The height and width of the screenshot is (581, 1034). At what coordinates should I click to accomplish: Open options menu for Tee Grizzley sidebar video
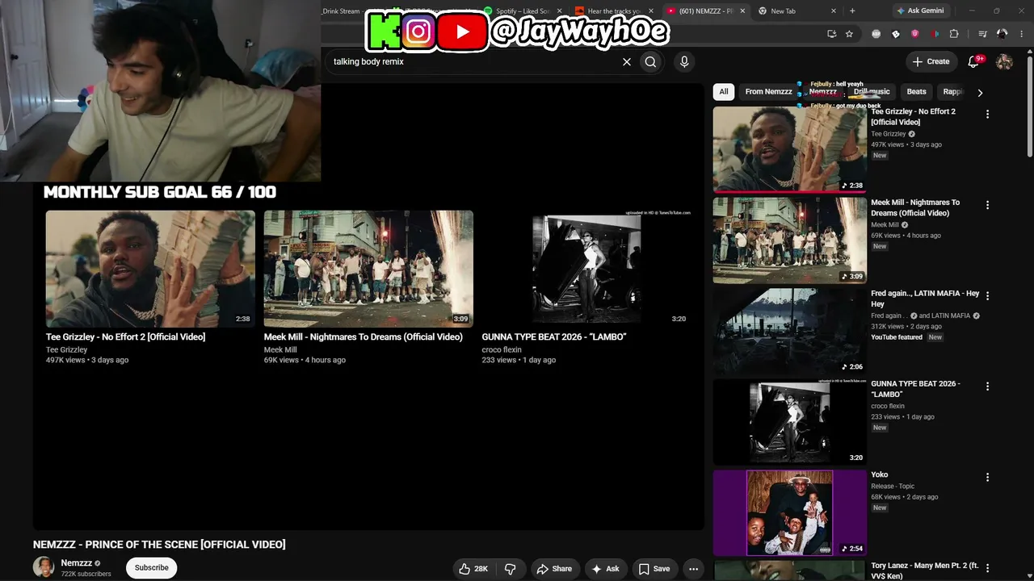(x=987, y=115)
